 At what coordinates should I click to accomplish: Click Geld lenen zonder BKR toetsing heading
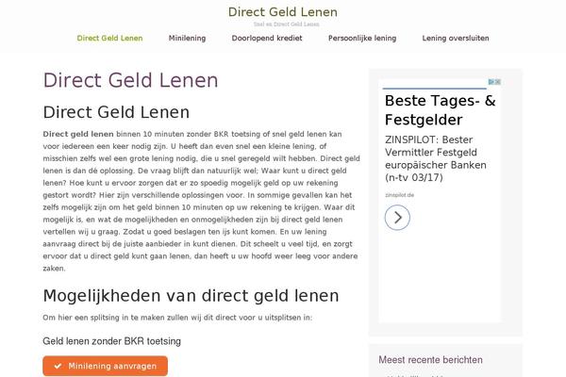pyautogui.click(x=112, y=341)
